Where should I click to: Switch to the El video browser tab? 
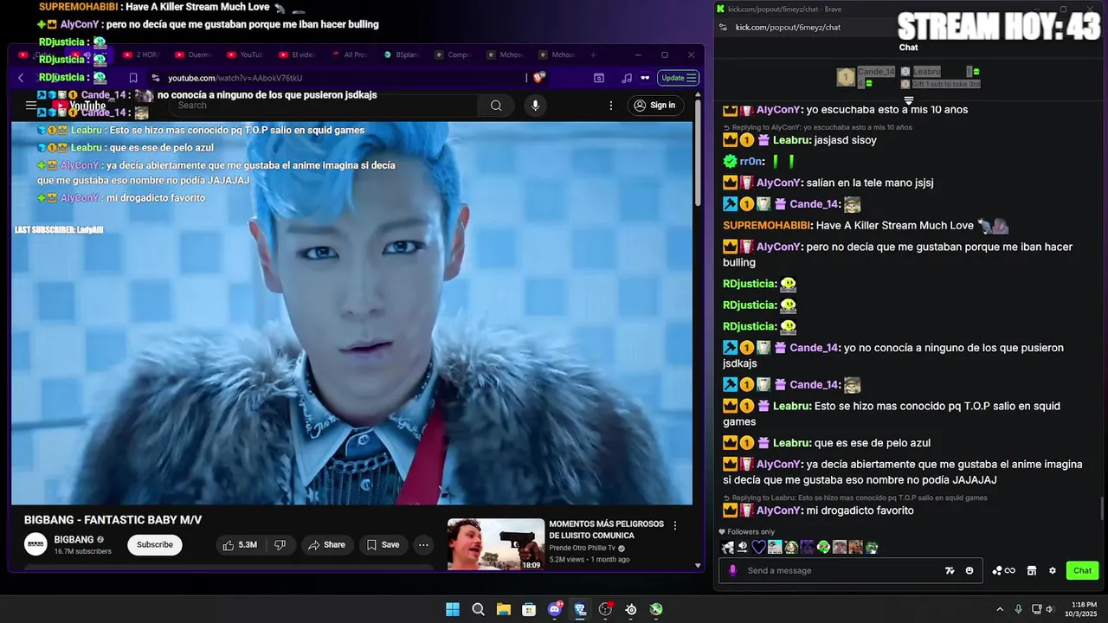click(x=297, y=55)
